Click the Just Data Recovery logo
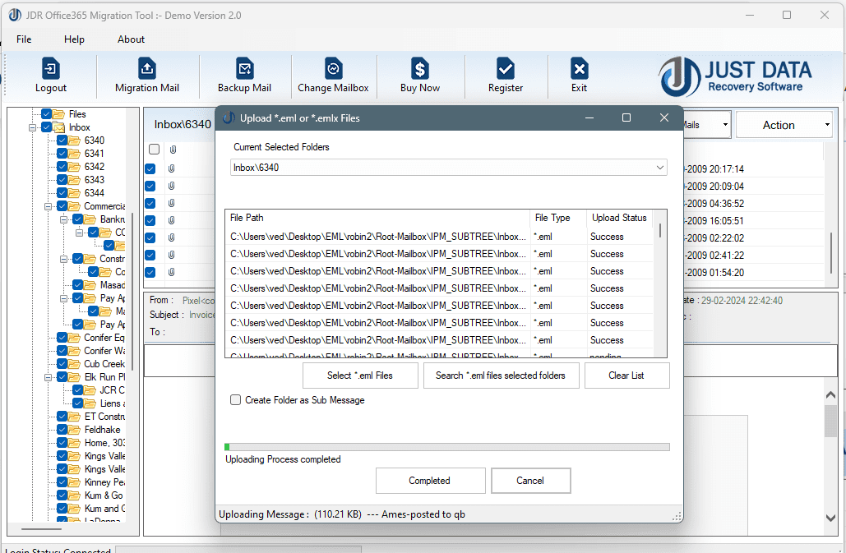 [x=734, y=76]
